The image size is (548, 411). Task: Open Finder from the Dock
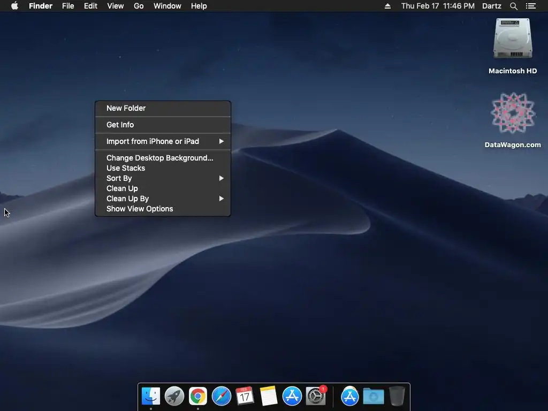pyautogui.click(x=151, y=396)
